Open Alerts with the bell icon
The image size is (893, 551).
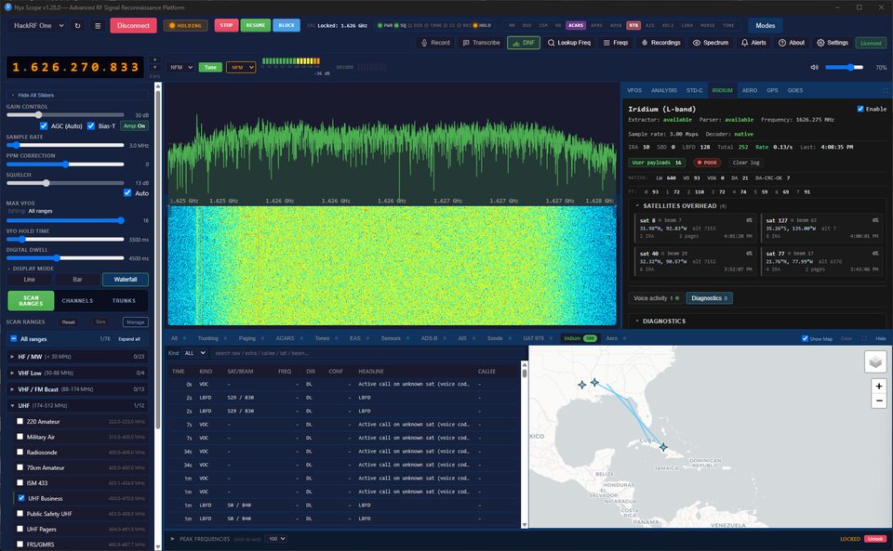[753, 43]
